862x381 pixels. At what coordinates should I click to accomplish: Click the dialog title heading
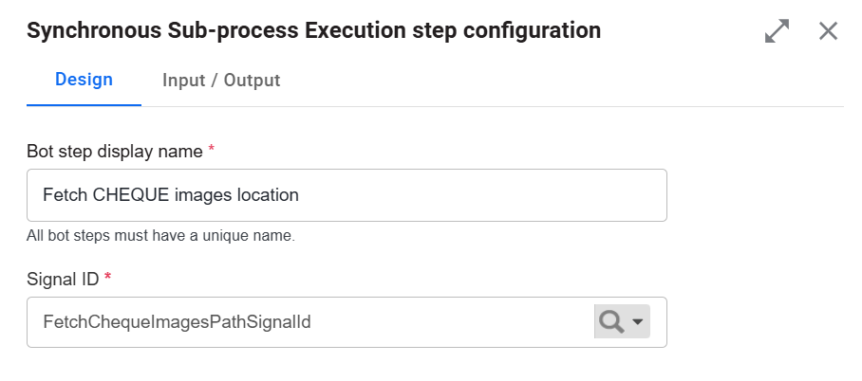(x=313, y=30)
